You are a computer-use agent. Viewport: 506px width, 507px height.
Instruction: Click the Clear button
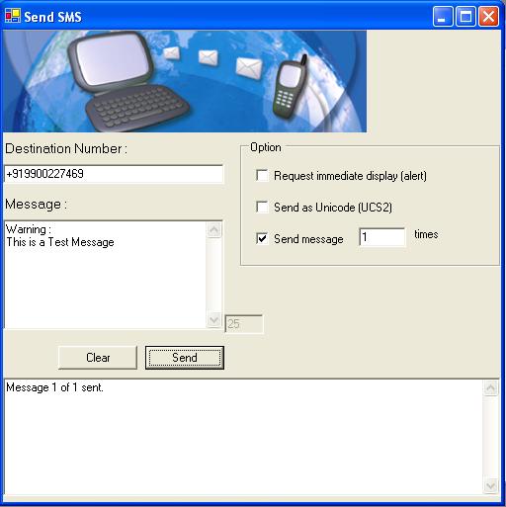(98, 358)
